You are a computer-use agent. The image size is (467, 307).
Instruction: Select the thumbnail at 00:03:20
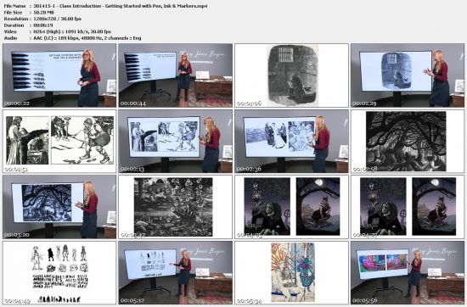click(59, 207)
